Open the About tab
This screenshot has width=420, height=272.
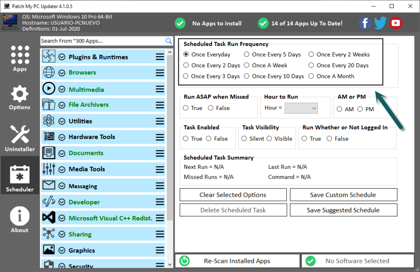coord(20,220)
